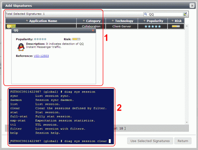This screenshot has height=150, width=198.
Task: Click the risk level bar in QQ row
Action: tap(176, 26)
